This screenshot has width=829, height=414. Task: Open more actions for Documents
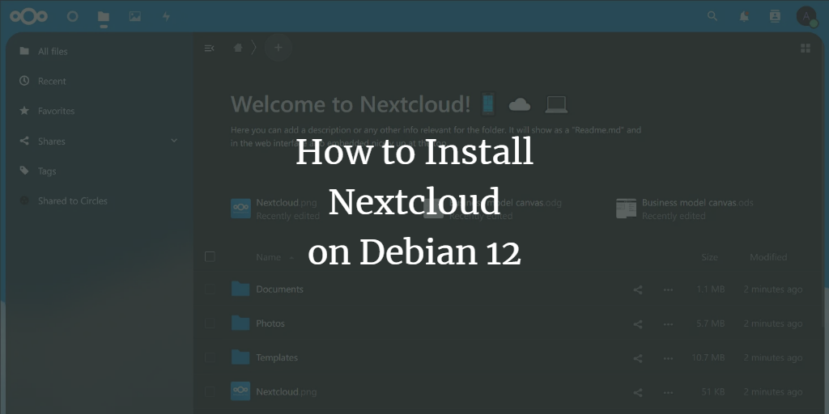tap(668, 289)
